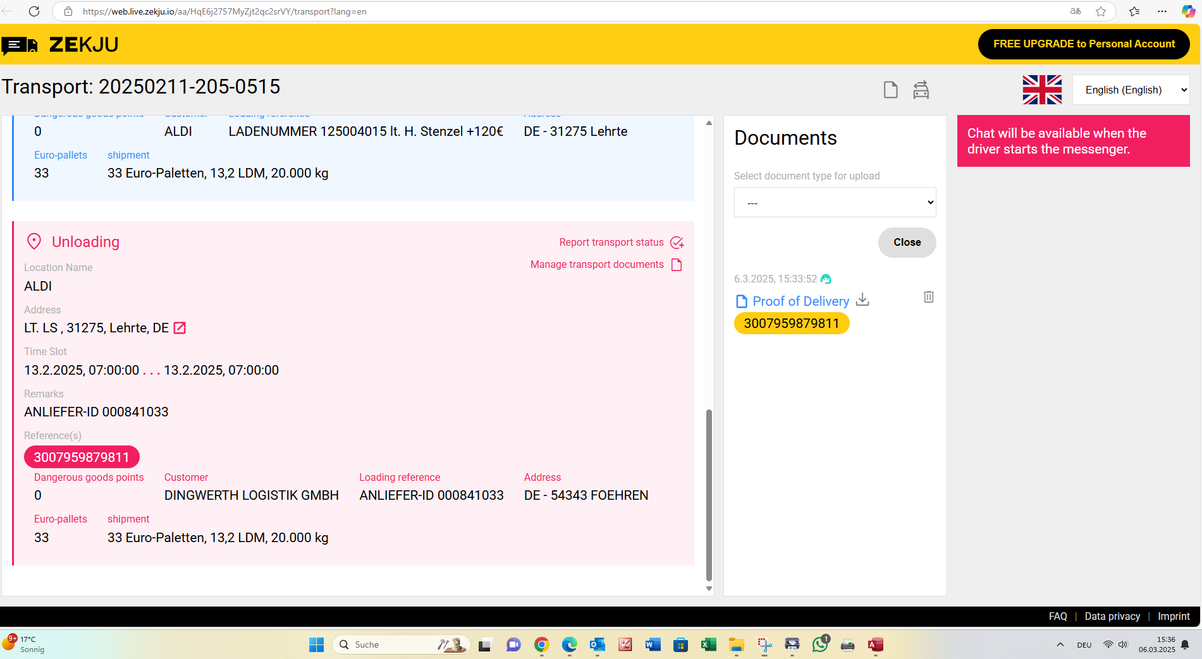
Task: Click the Unloading location pin icon
Action: [x=34, y=241]
